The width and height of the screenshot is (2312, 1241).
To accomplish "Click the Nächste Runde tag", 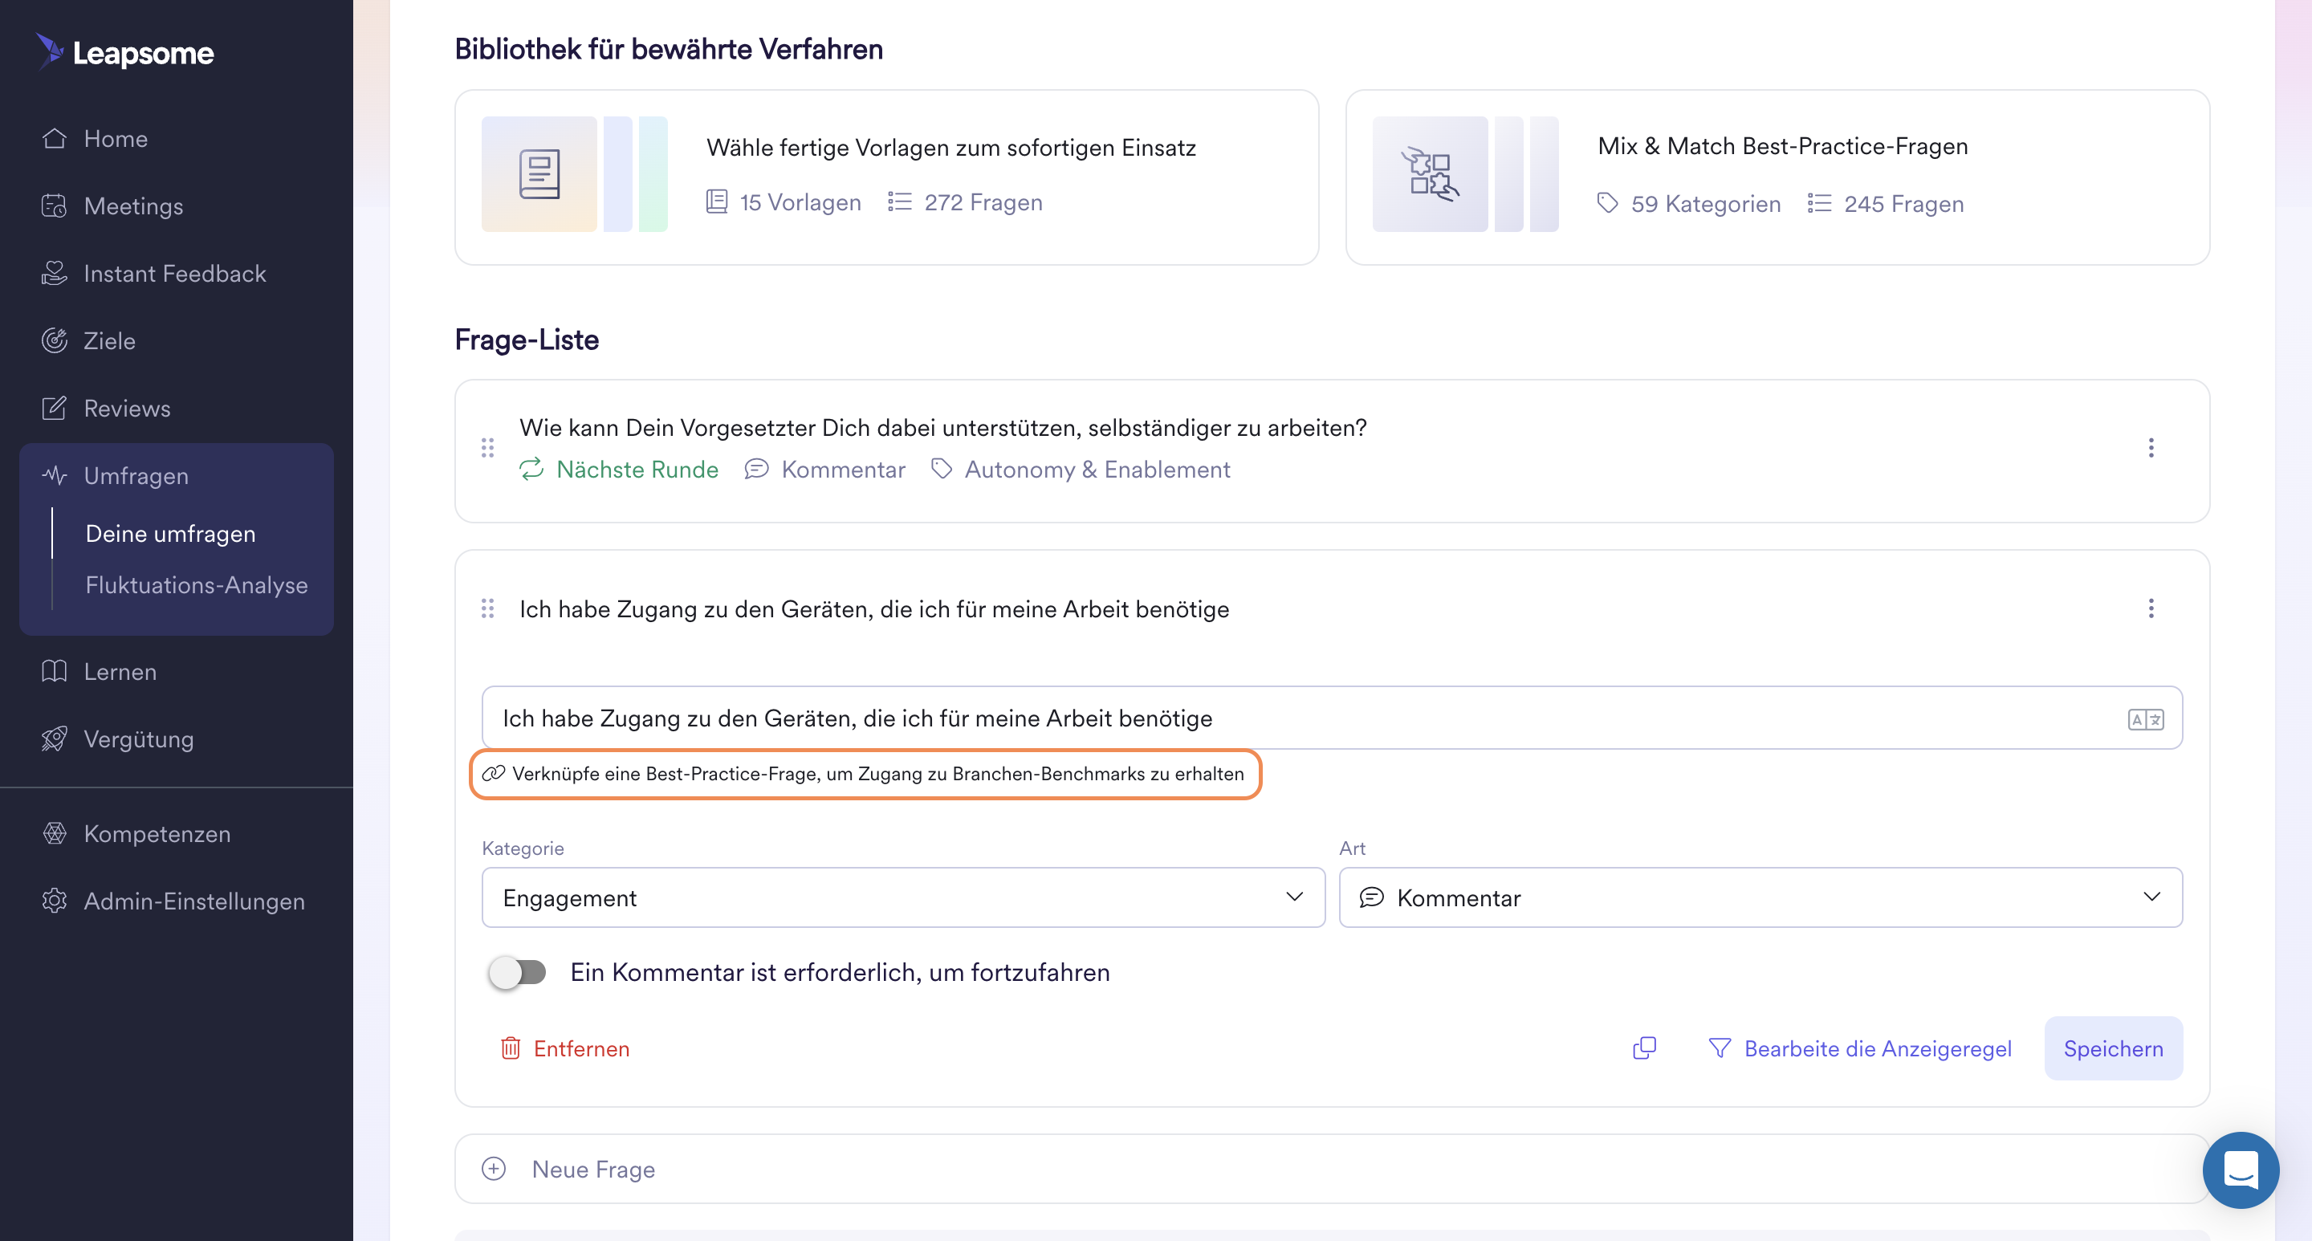I will (619, 470).
